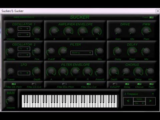Open Oscillator 2 waveform dropdown

(x=24, y=49)
